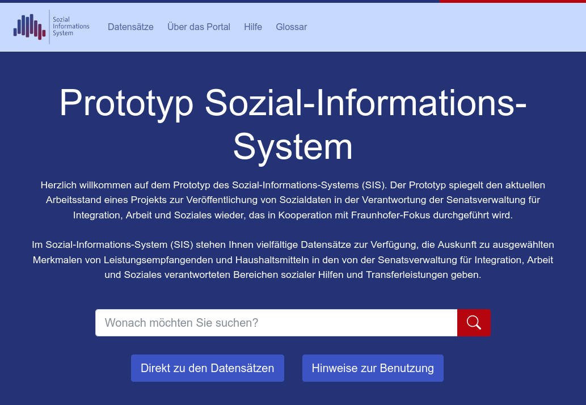
Task: Select Glossar in the top navigation
Action: coord(291,27)
